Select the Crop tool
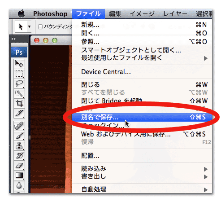The image size is (221, 202). 19,104
